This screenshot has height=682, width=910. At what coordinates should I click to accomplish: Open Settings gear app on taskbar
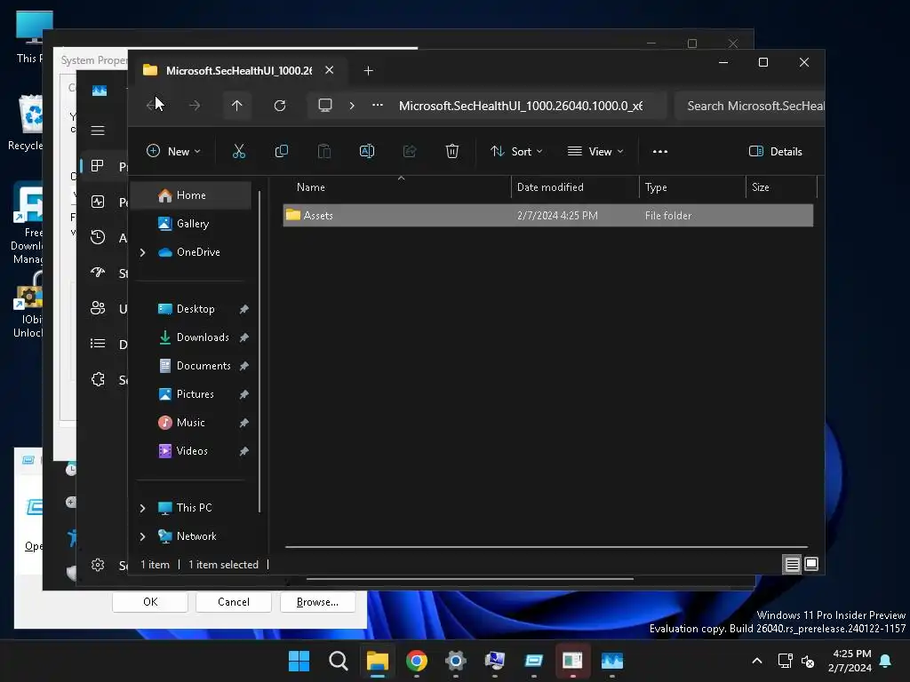pos(456,661)
